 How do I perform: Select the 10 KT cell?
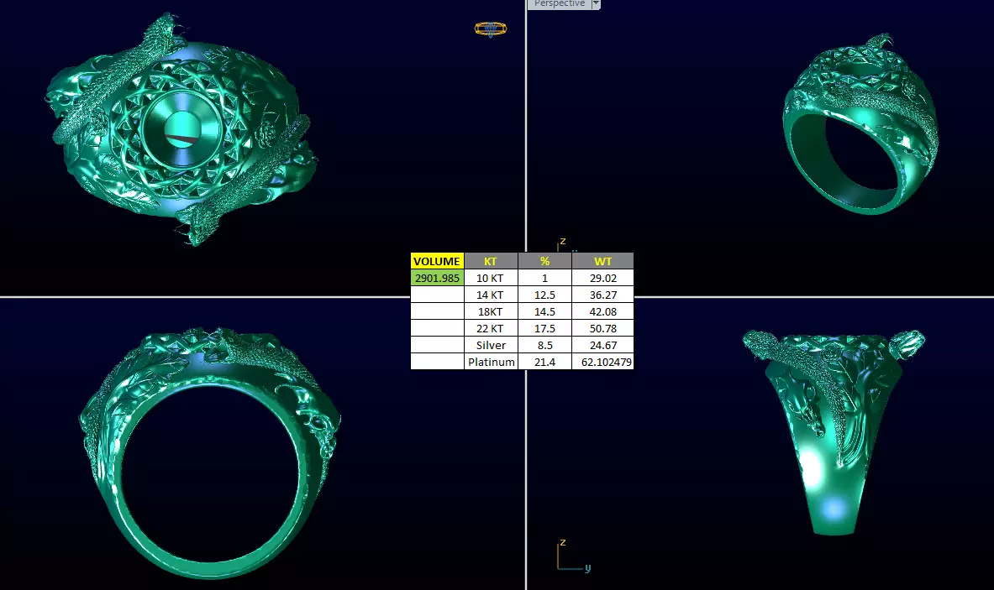tap(491, 278)
